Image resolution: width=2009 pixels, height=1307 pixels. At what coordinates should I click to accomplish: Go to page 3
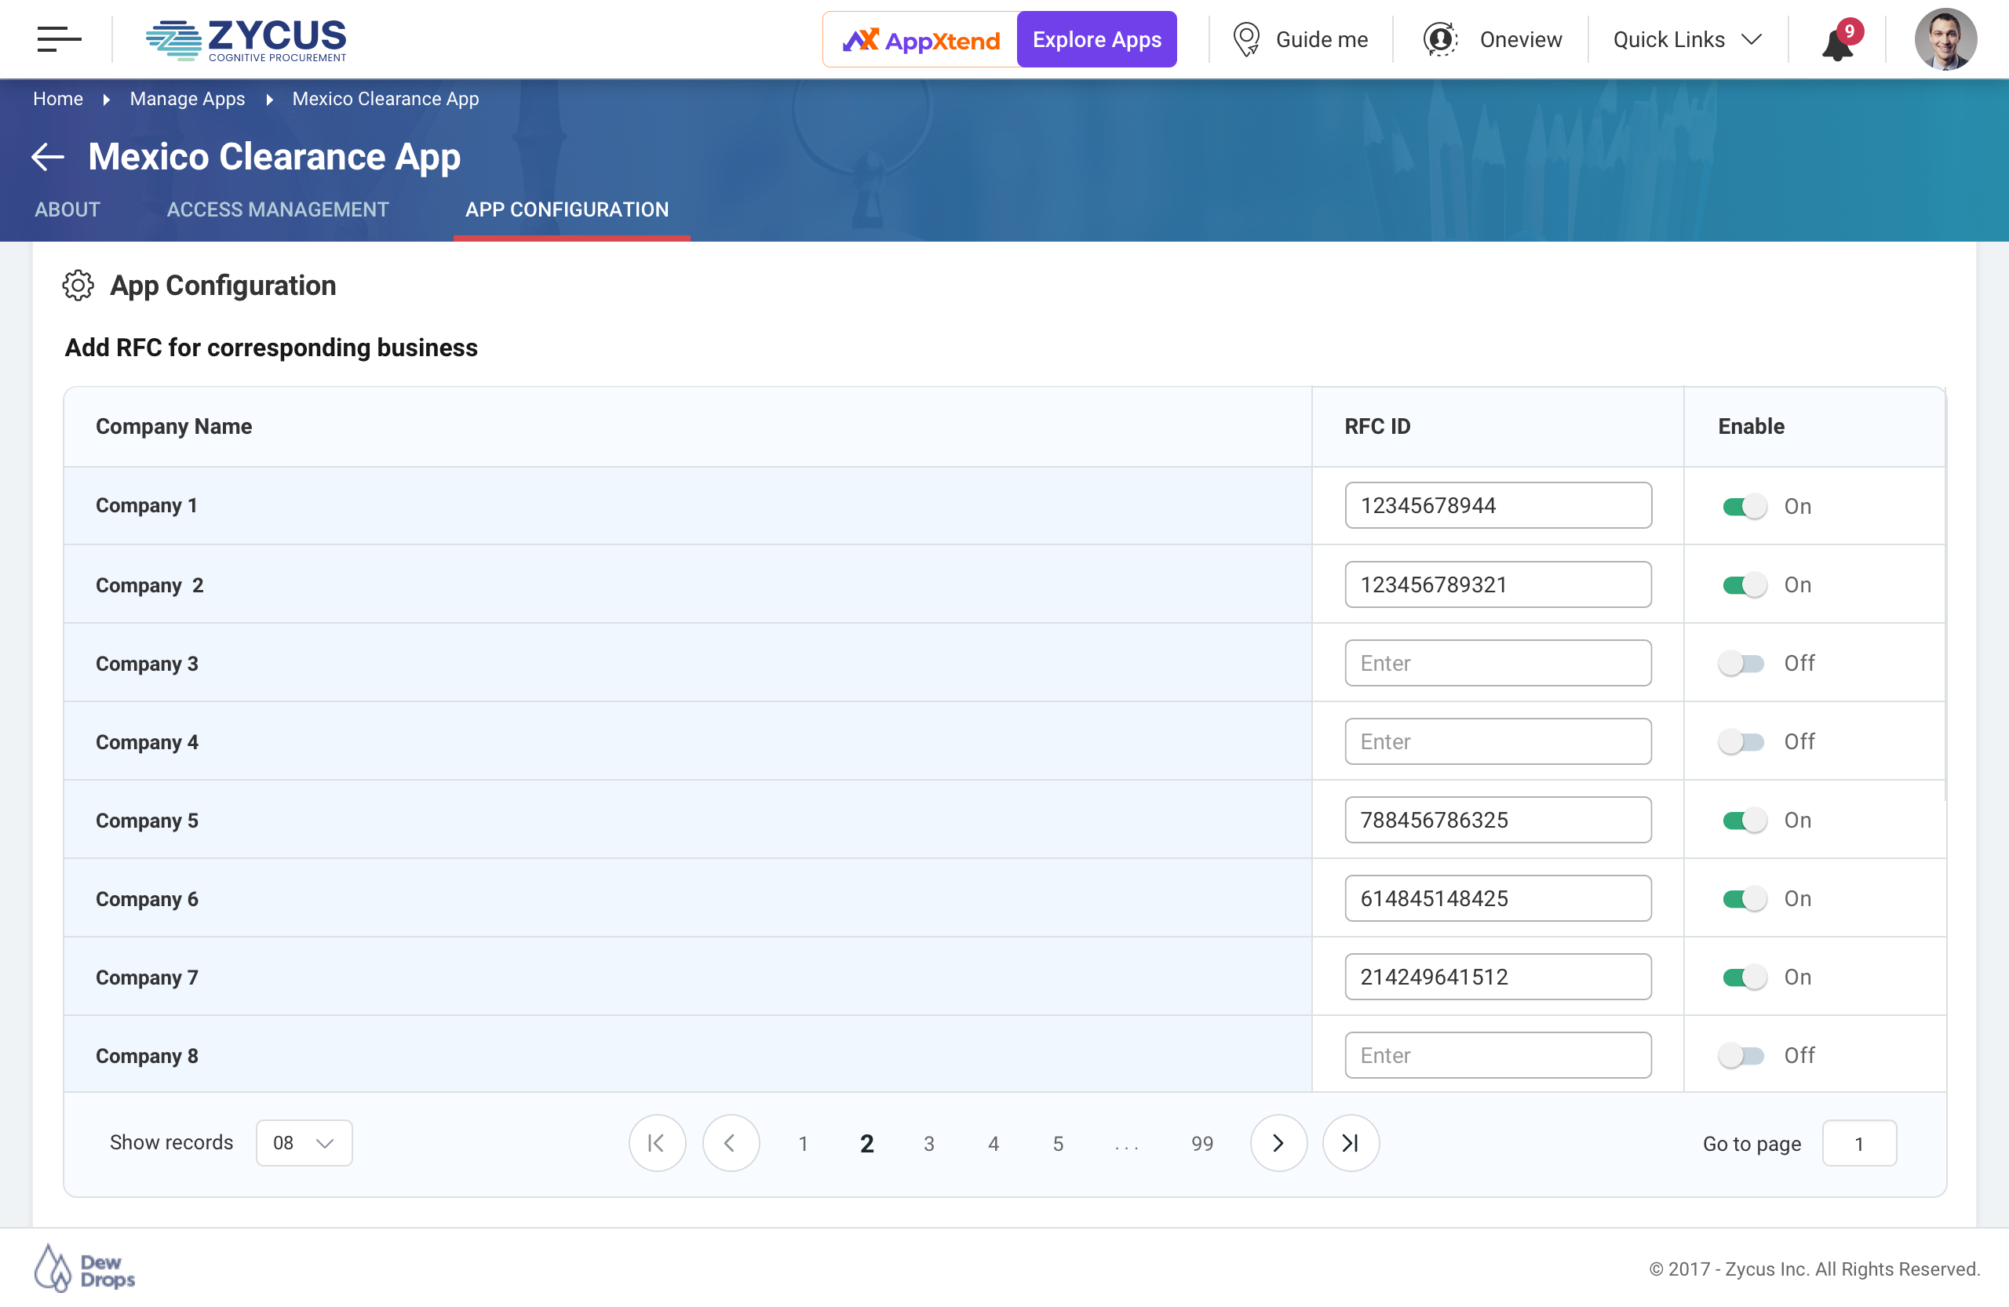point(928,1144)
